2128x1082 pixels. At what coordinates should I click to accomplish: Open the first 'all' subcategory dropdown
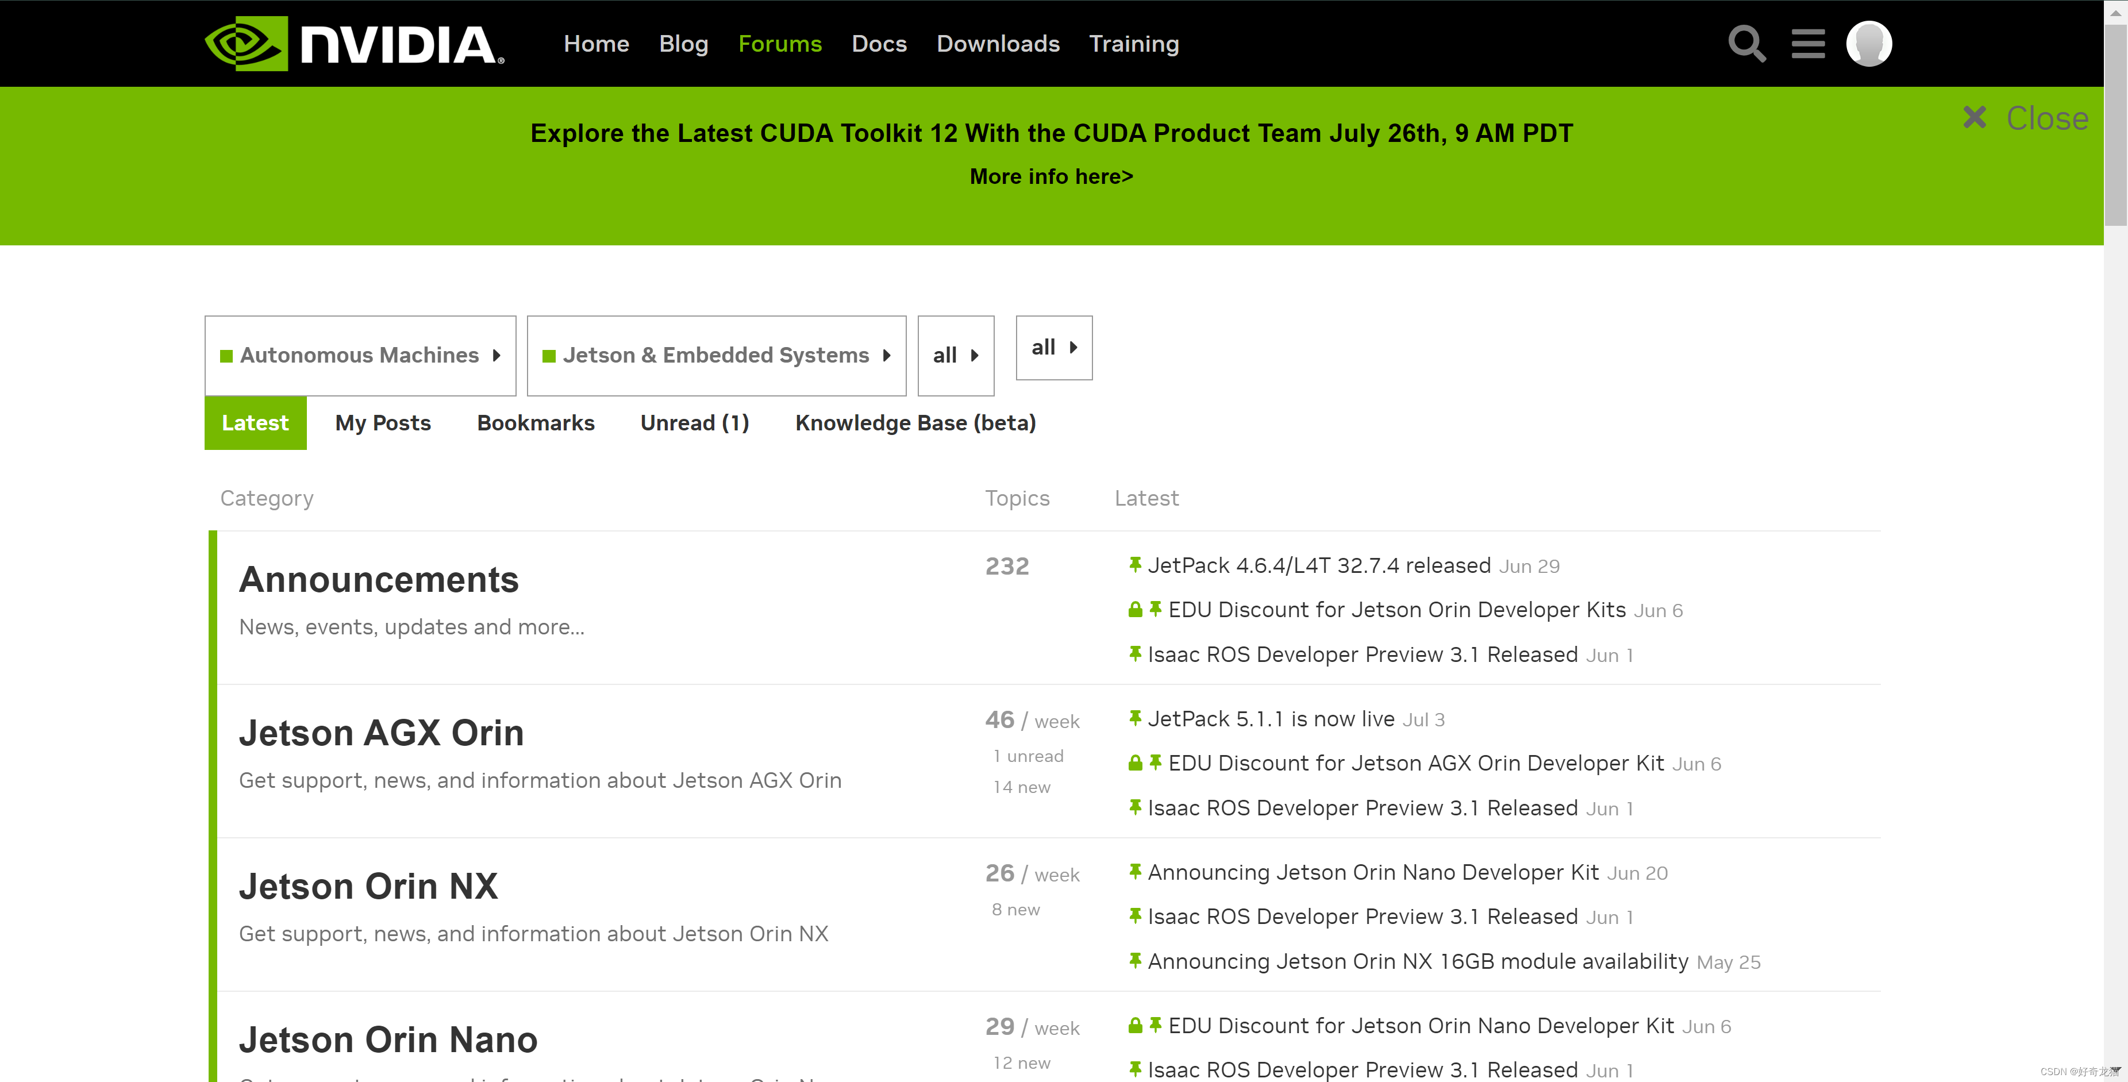[955, 355]
